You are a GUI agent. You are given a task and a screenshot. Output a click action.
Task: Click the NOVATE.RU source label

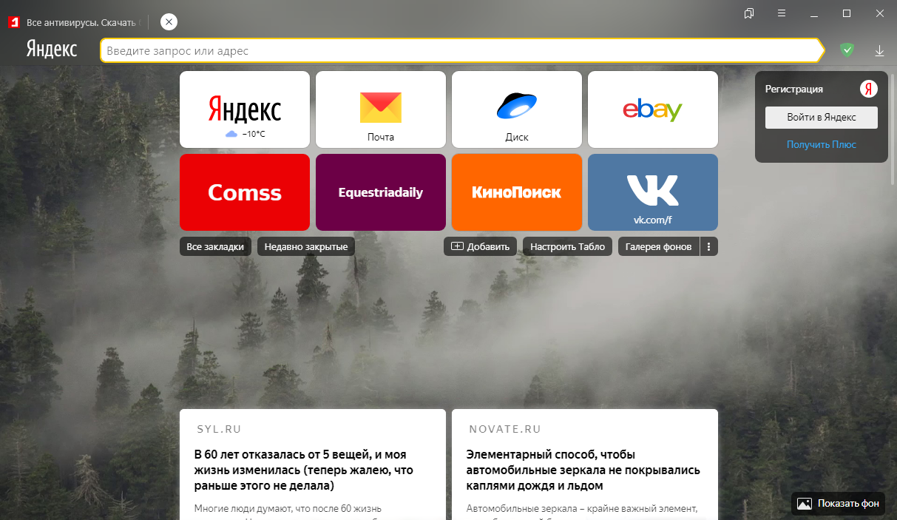(505, 429)
